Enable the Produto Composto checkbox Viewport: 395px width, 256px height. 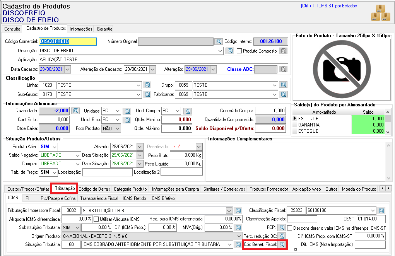pyautogui.click(x=239, y=51)
